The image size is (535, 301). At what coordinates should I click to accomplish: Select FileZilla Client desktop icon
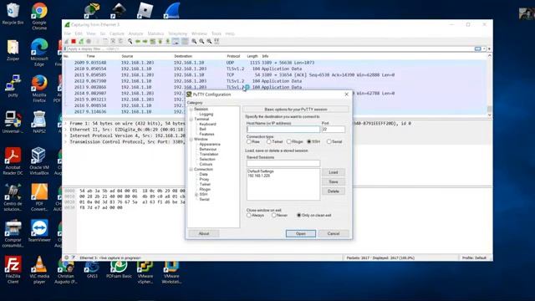click(13, 269)
